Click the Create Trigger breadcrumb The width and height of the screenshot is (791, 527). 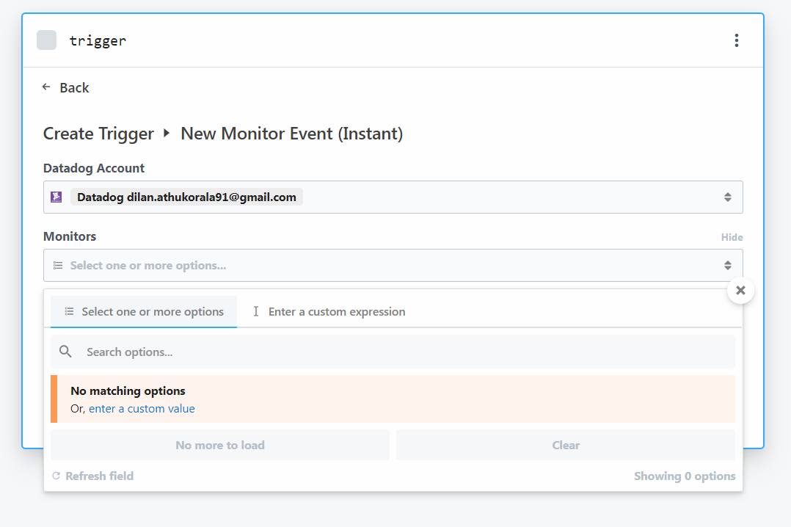click(98, 134)
